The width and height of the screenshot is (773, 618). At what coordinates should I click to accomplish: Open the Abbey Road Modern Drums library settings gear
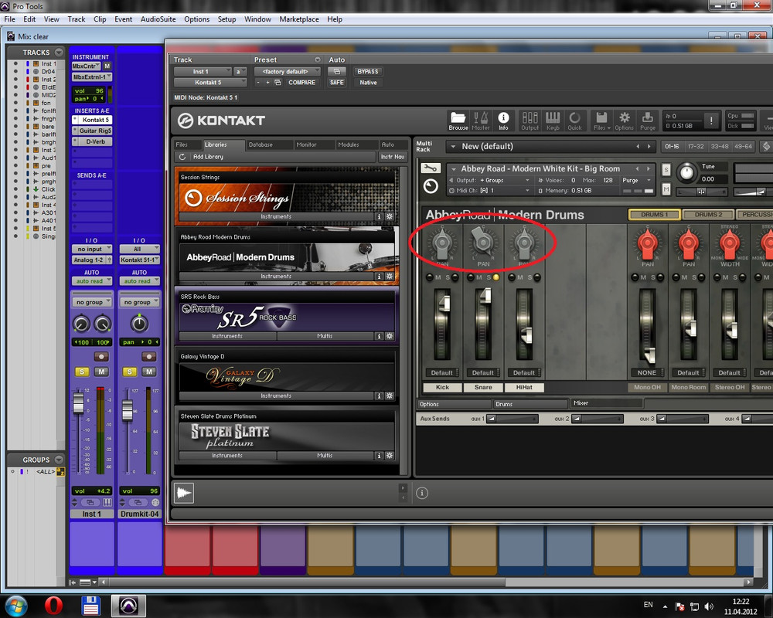coord(390,277)
